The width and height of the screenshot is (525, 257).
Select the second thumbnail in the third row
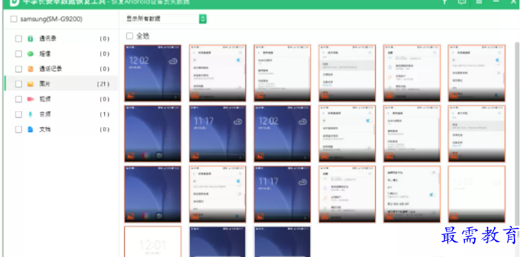pos(218,194)
